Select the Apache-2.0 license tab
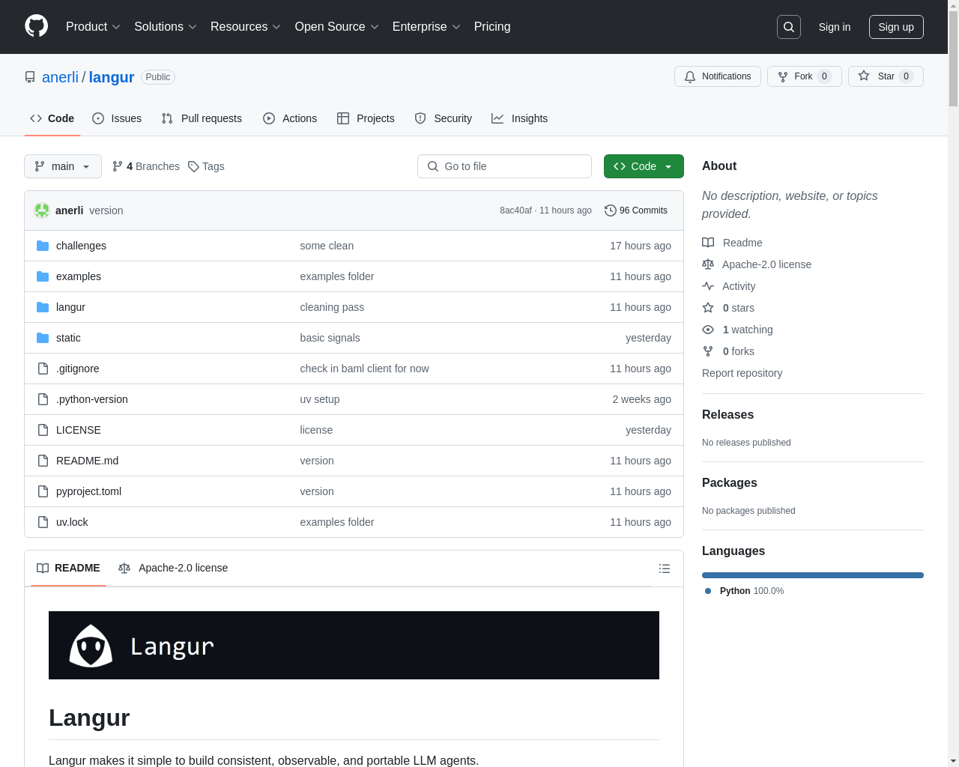 pos(173,568)
